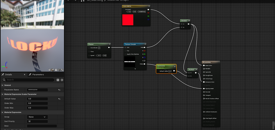Screen dimensions: 275x130
Task: Click the Default Value field in Details
Action: [x=37, y=99]
